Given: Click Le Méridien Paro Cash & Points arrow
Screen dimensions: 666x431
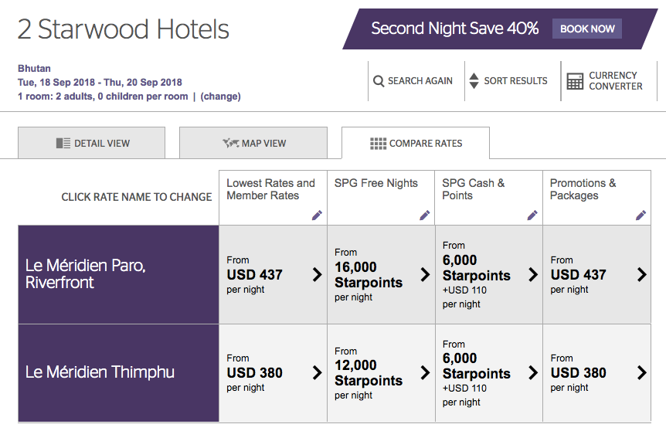Looking at the screenshot, I should (533, 274).
